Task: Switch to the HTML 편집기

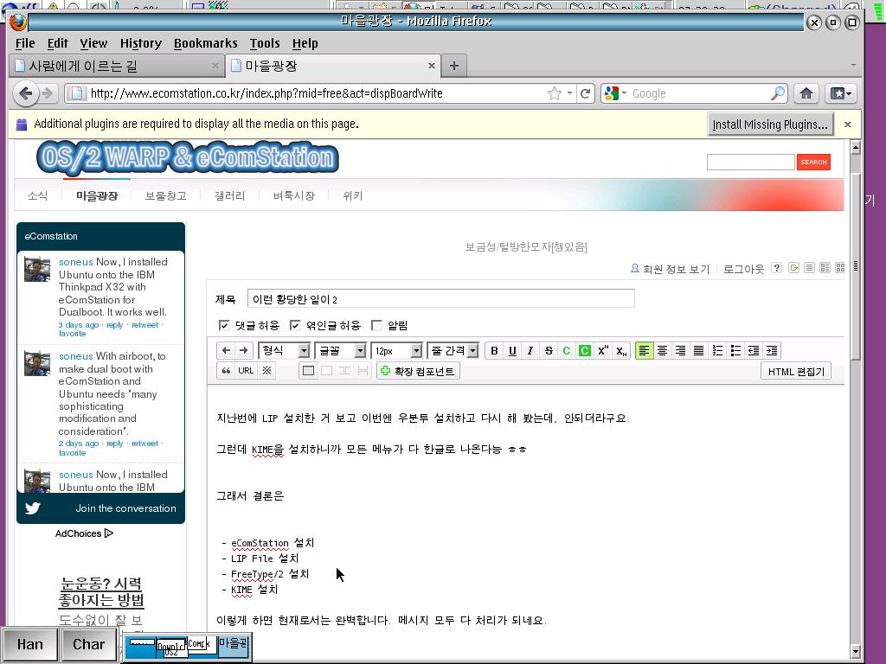Action: [796, 371]
